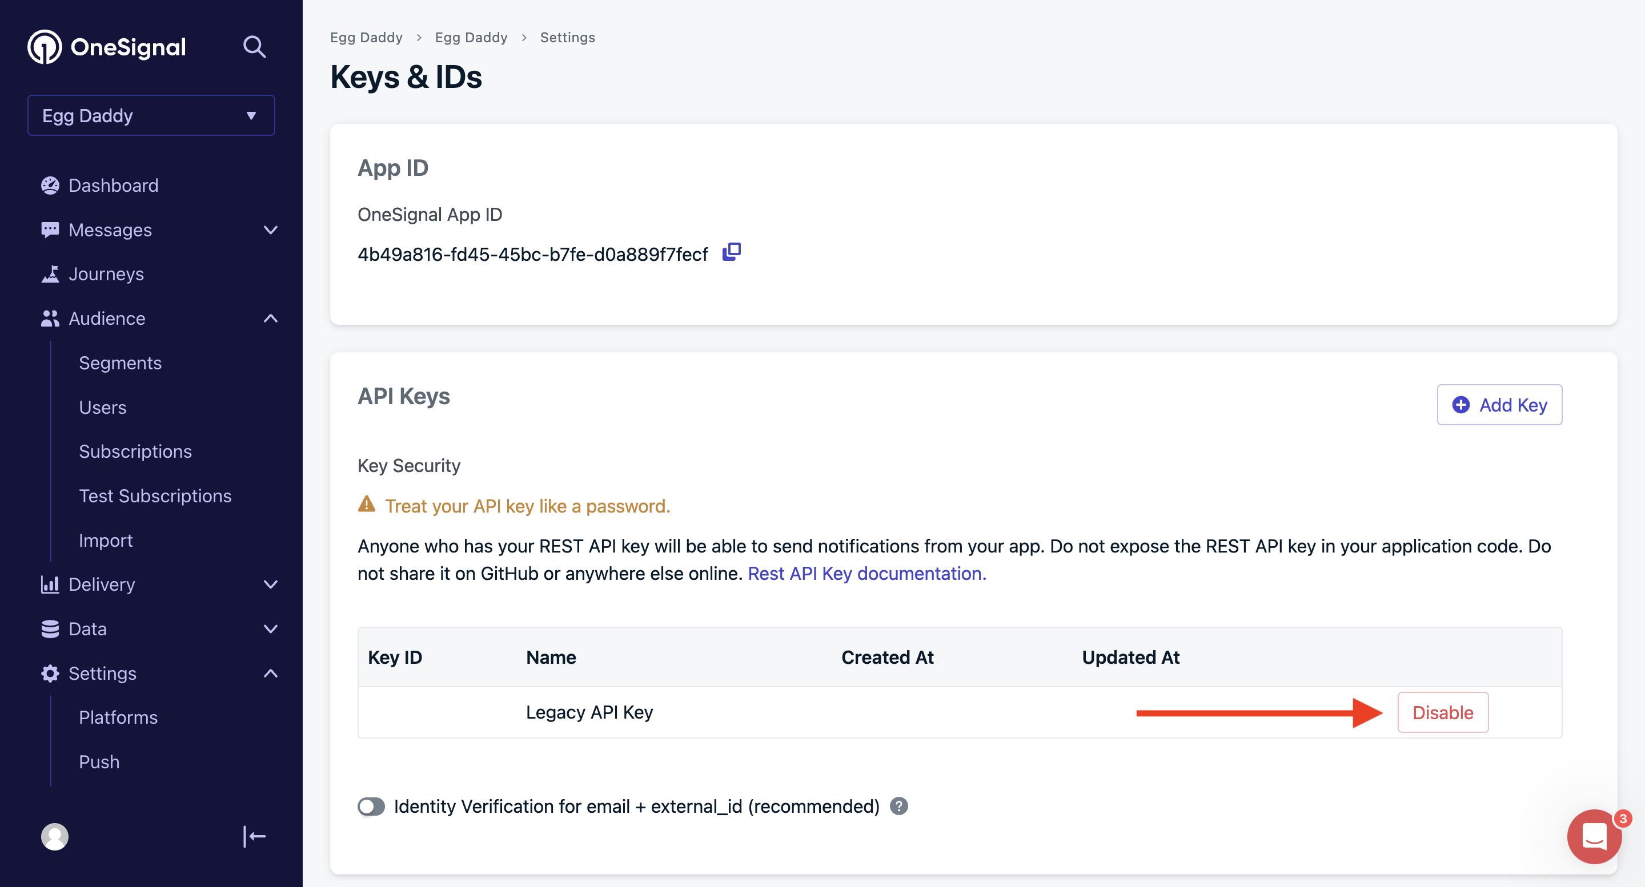
Task: Open Dashboard in the sidebar
Action: 113,185
